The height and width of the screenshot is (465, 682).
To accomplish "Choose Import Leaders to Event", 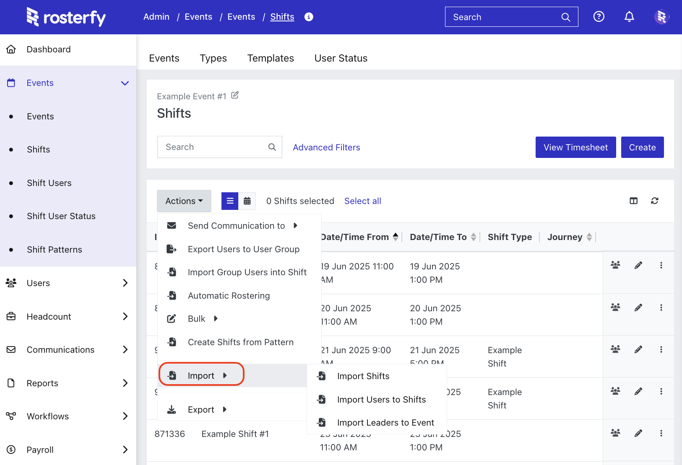I will point(377,423).
